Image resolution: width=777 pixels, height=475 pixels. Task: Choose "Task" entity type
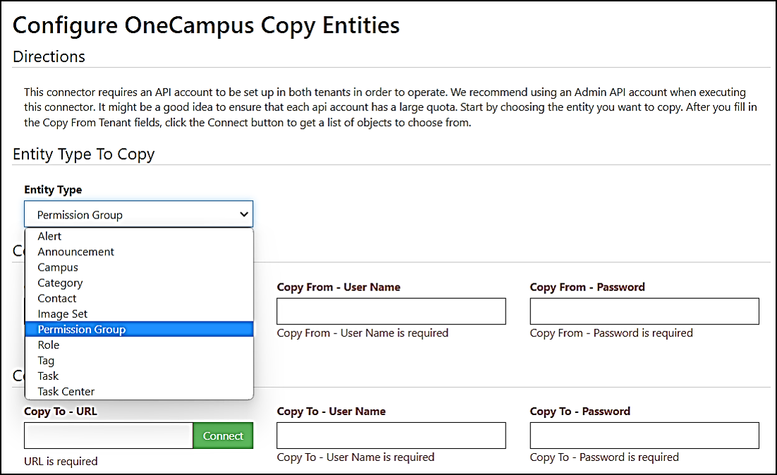click(48, 376)
